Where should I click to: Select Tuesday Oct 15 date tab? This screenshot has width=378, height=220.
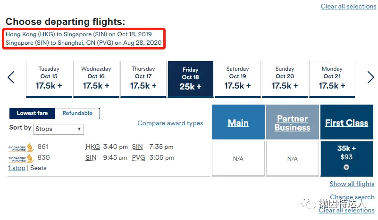49,79
